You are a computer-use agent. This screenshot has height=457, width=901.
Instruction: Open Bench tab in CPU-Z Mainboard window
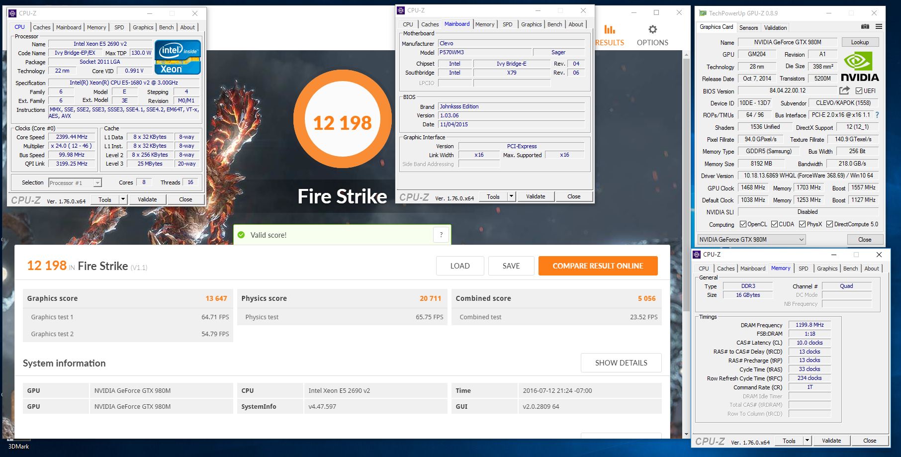[x=555, y=24]
